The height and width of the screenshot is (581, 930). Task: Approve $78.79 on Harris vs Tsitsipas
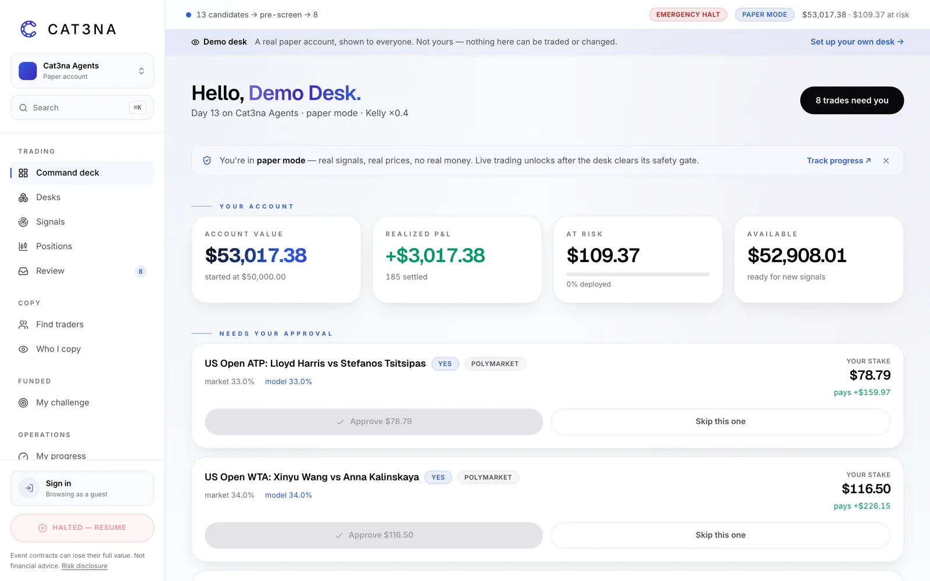point(374,422)
